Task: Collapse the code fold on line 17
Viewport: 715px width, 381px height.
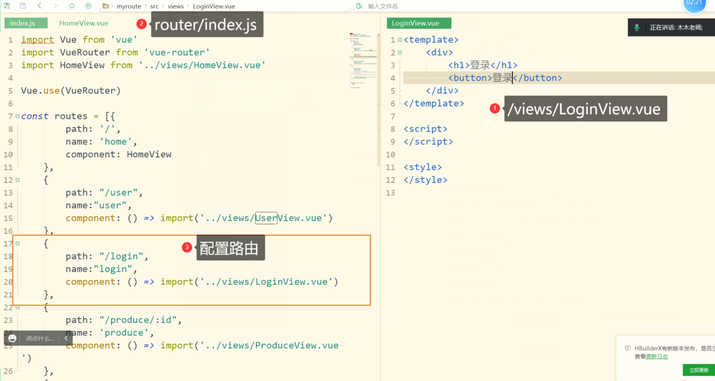Action: click(x=18, y=244)
